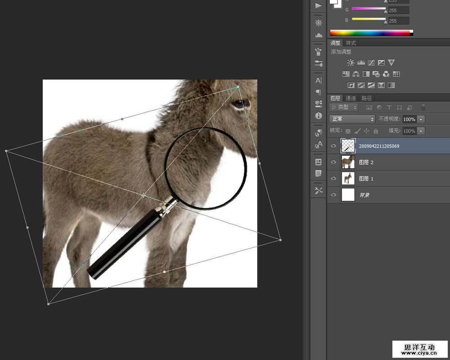The image size is (450, 360).
Task: Switch to the 通道 tab
Action: click(351, 98)
